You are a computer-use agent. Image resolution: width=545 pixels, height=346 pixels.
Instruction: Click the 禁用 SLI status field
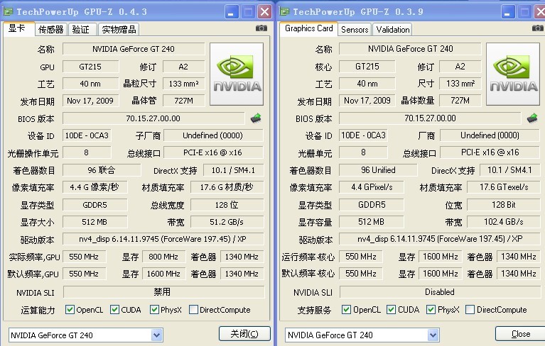point(164,292)
